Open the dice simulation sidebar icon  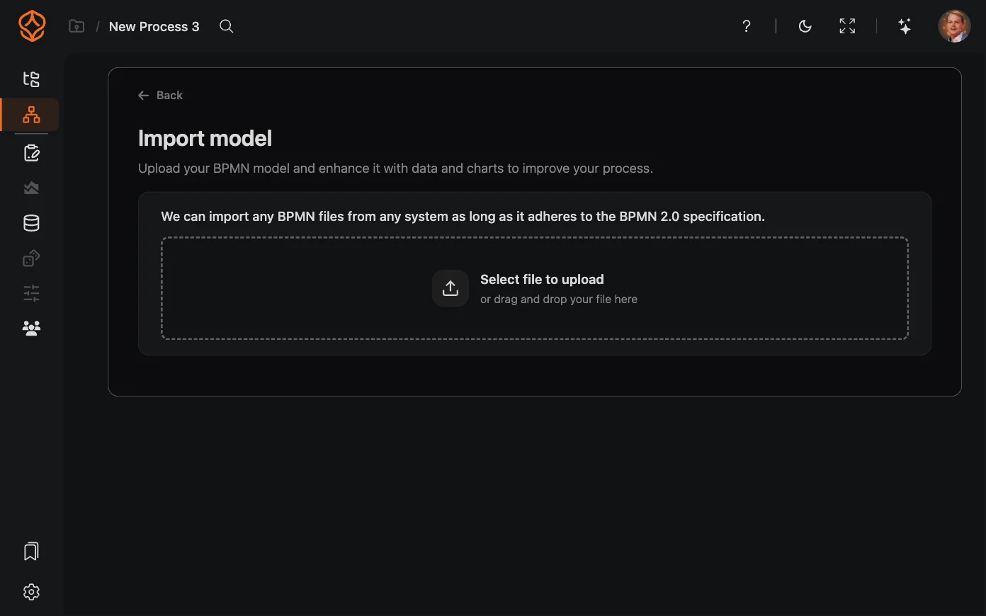31,258
